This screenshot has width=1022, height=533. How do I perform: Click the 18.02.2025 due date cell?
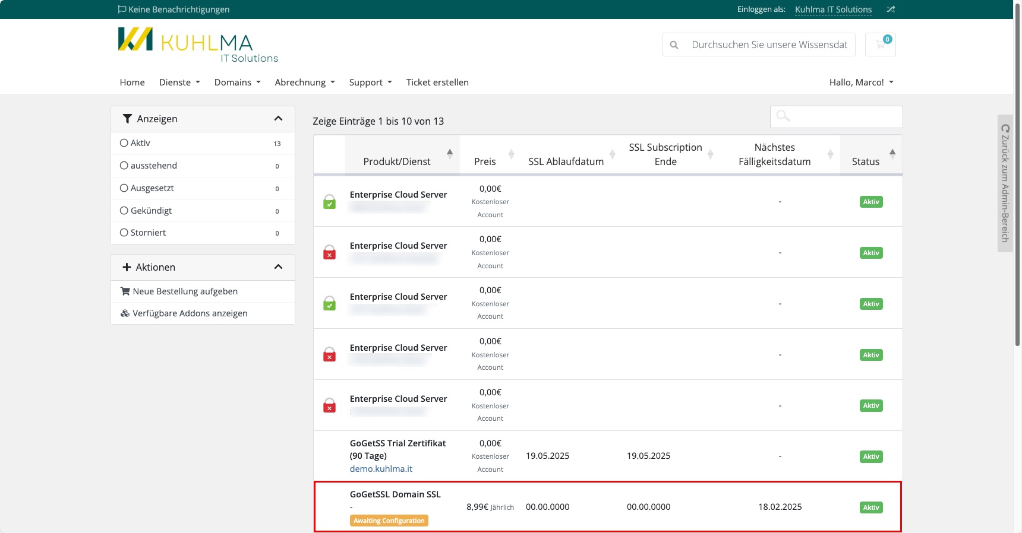click(x=780, y=507)
